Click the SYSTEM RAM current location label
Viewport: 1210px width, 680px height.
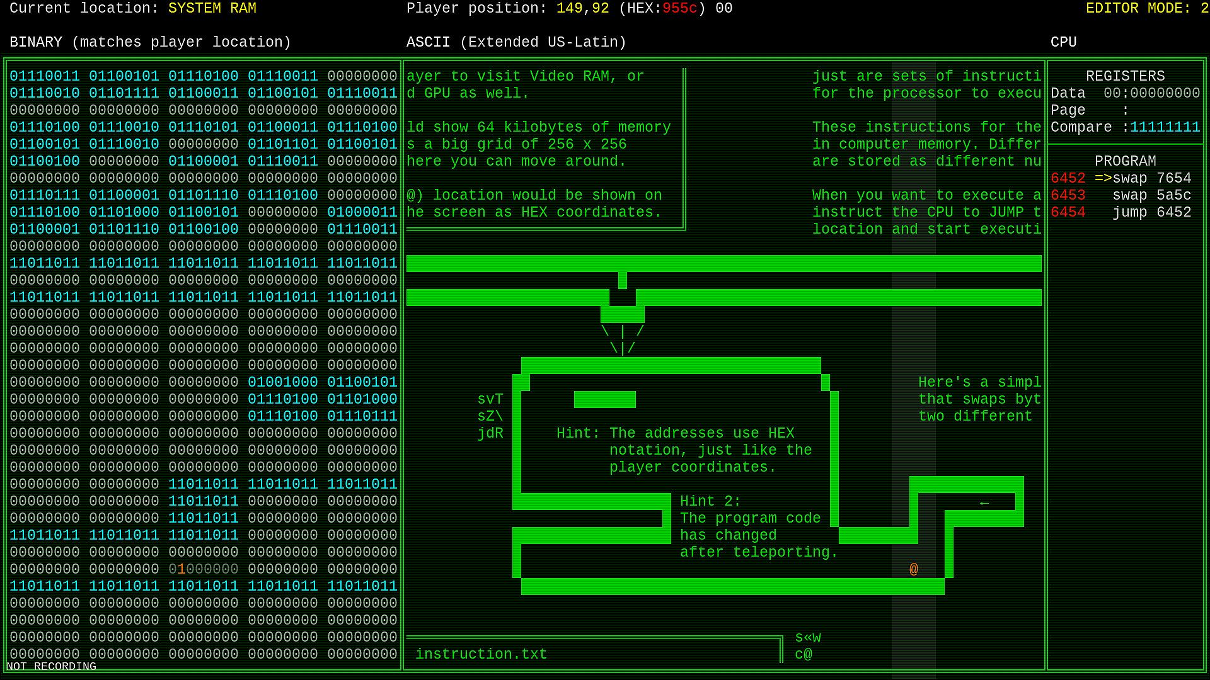(212, 8)
